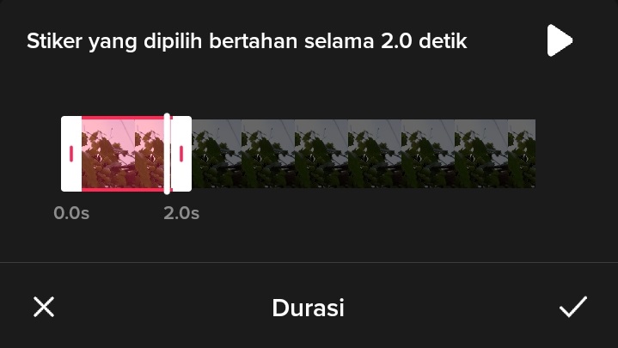Select the right trim handle near 2.0s
The image size is (618, 348).
coord(181,154)
